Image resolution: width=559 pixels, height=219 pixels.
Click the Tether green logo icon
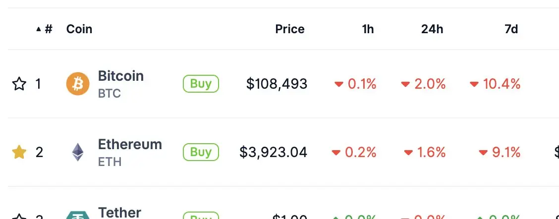pyautogui.click(x=78, y=215)
